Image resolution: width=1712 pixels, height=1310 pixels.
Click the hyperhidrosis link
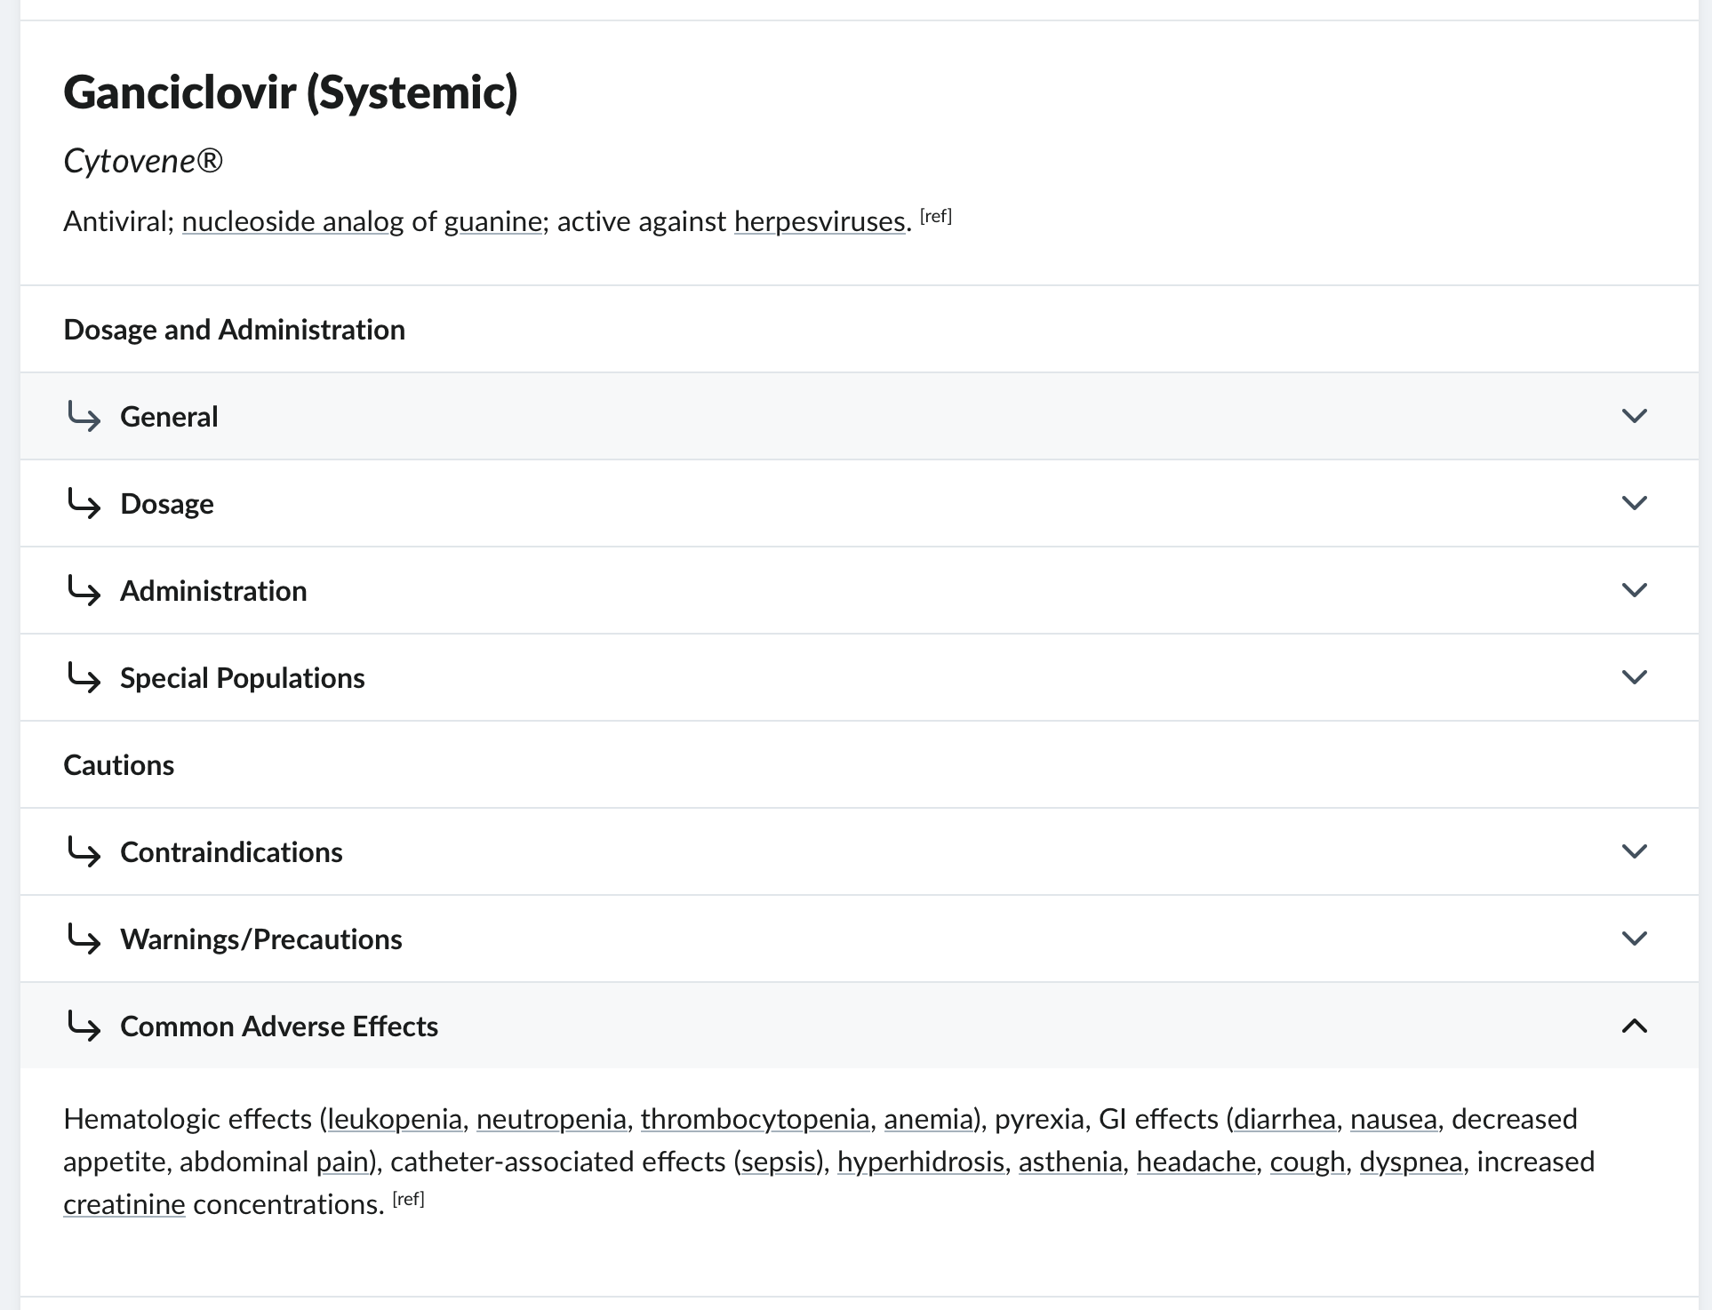point(920,1162)
